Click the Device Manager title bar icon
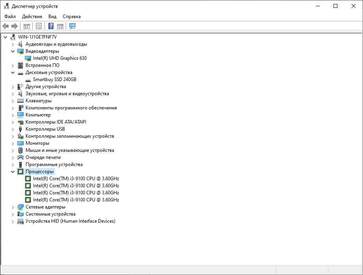Viewport: 363px width, 275px height. coord(6,6)
